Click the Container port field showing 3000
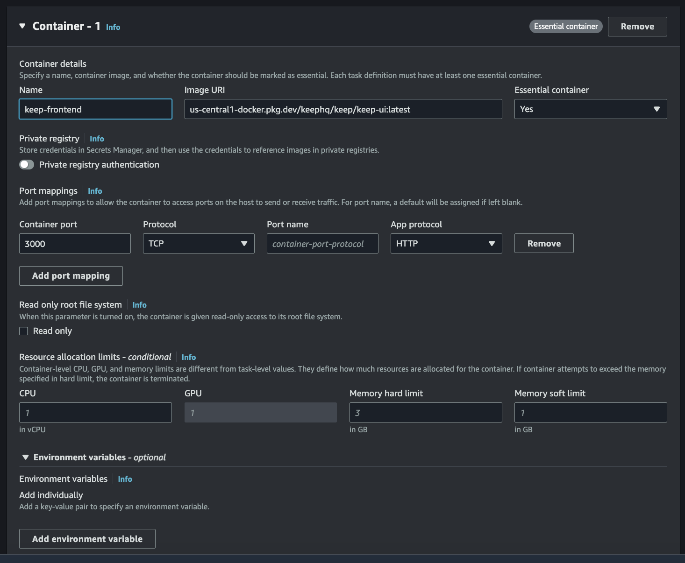Image resolution: width=685 pixels, height=563 pixels. coord(75,244)
